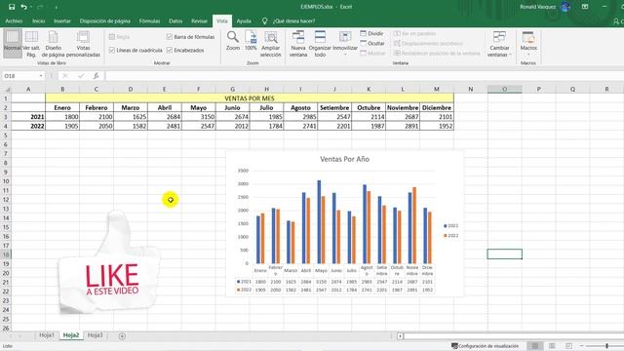Click the select all corner triangle
This screenshot has width=624, height=351.
pyautogui.click(x=7, y=90)
